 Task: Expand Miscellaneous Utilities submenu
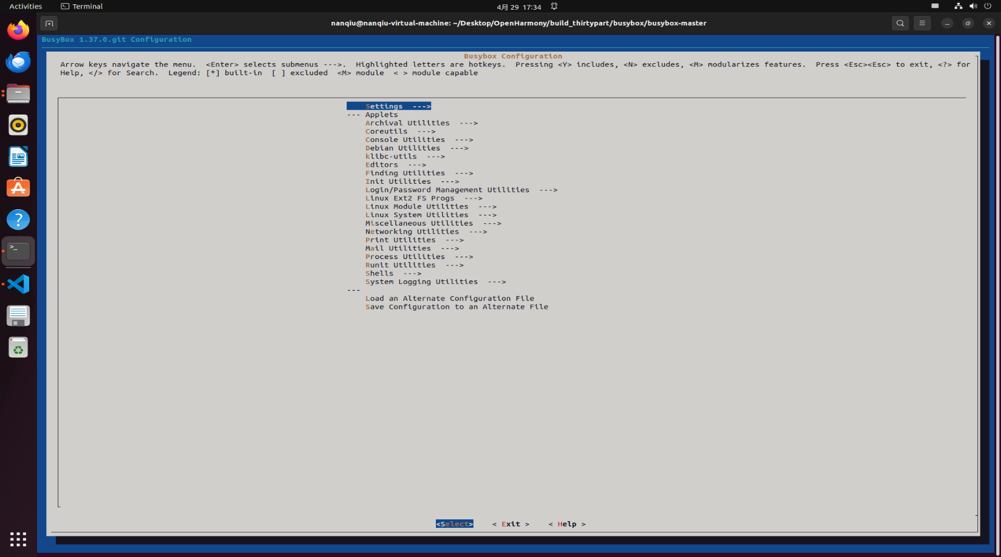(433, 223)
